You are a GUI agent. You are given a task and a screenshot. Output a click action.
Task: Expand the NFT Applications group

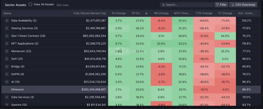pos(7,44)
